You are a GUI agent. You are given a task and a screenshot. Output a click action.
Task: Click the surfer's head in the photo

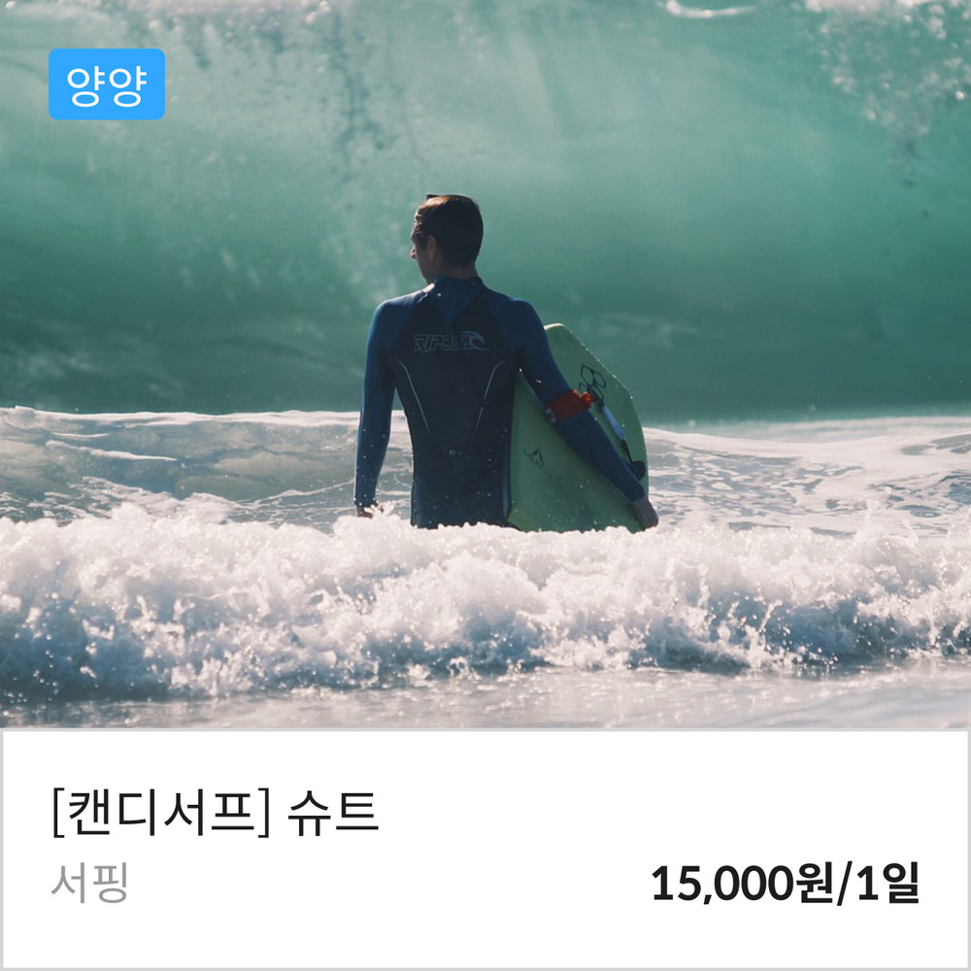click(447, 231)
